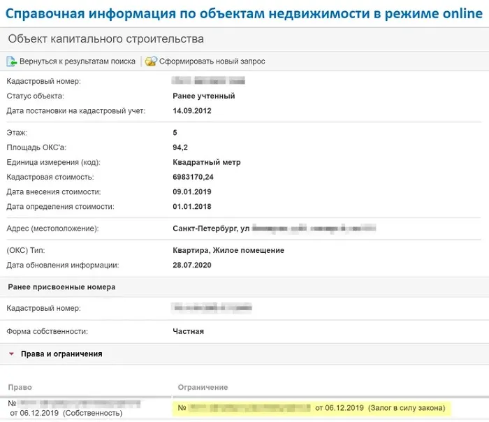Click the label 'Единица измерения (код):'

click(x=53, y=162)
